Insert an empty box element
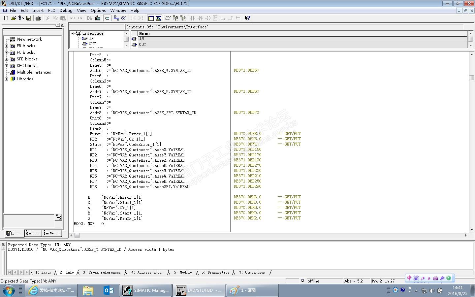Viewport: 475px width, 297px height. [x=215, y=18]
